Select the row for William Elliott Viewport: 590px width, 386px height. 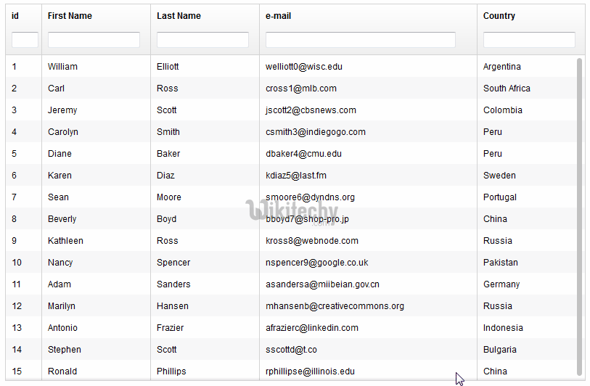[62, 67]
